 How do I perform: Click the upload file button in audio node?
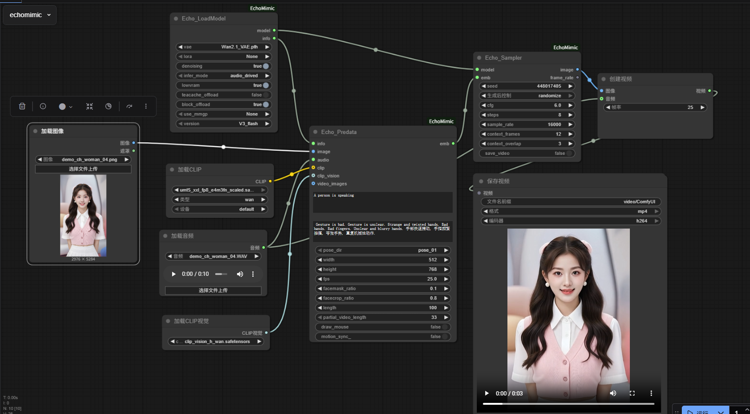[213, 290]
